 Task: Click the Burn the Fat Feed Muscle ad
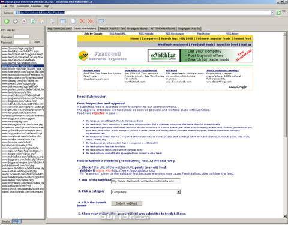pos(140,71)
